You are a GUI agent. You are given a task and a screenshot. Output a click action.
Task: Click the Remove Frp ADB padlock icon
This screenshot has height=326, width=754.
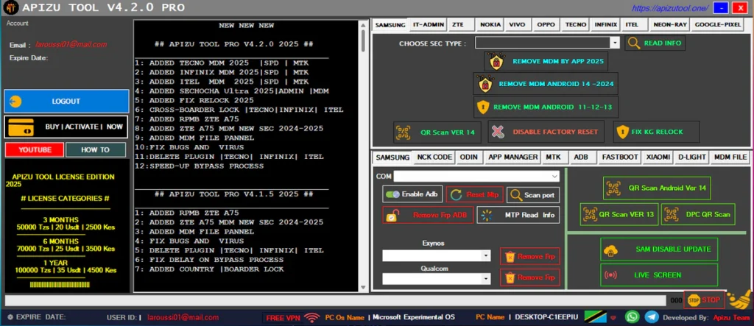(x=393, y=216)
